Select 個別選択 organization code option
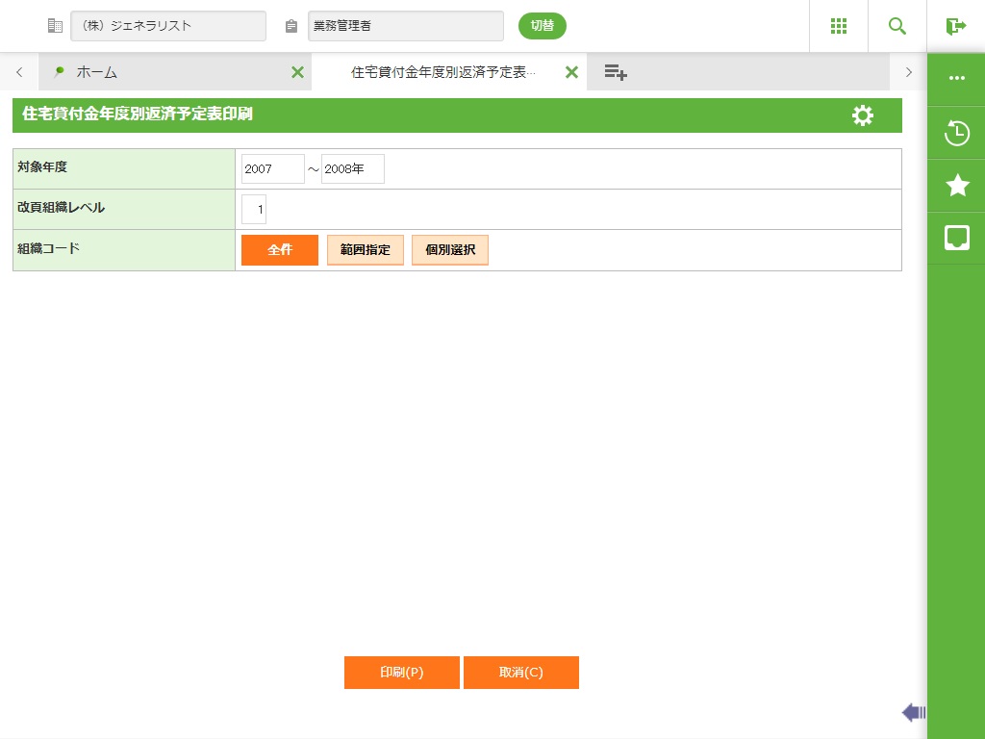The image size is (985, 739). (450, 250)
